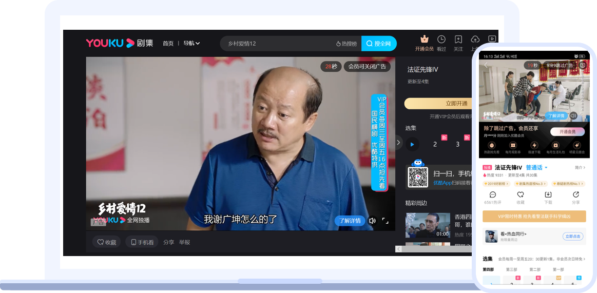Tap the 每月观影券 ticket icon on phone

(512, 145)
